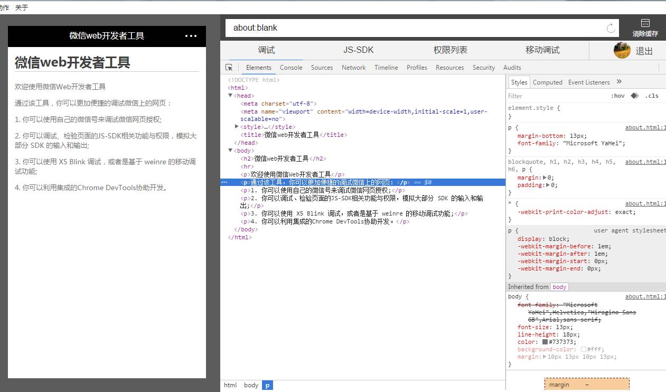Click the #737373 color swatch
666x392 pixels.
point(545,342)
